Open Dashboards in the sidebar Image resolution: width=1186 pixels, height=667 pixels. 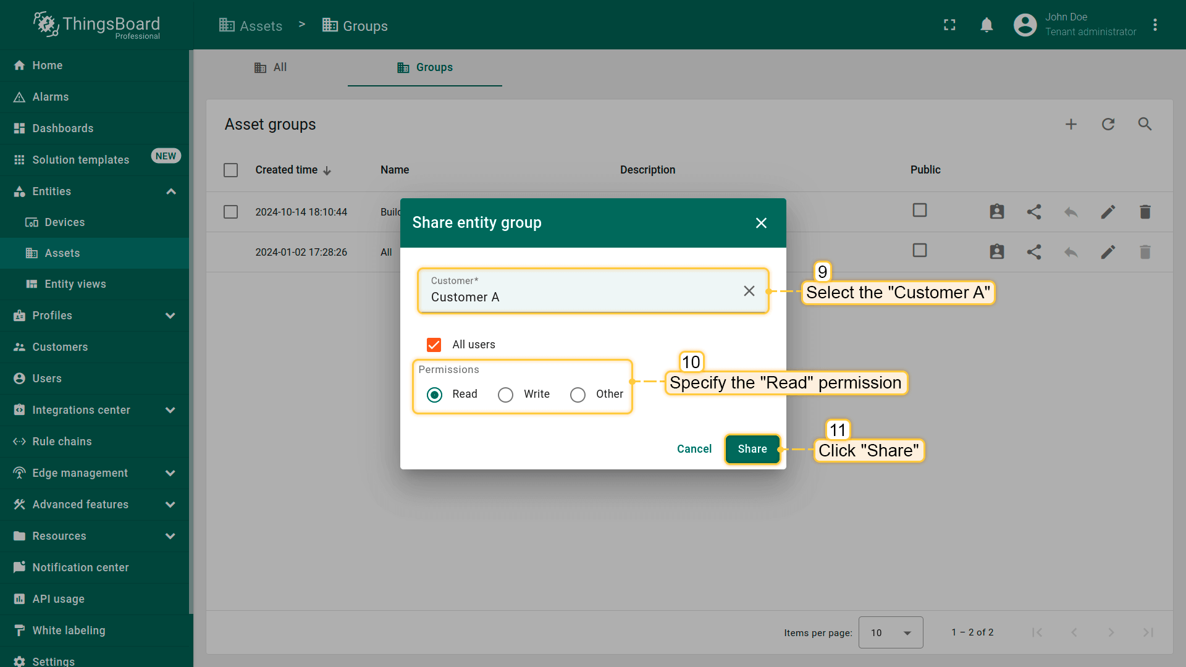(x=63, y=128)
